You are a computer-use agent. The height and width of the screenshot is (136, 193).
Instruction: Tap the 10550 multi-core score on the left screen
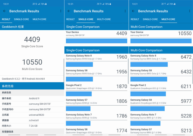point(32,62)
